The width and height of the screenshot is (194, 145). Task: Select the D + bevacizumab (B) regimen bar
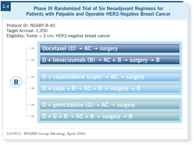click(110, 60)
